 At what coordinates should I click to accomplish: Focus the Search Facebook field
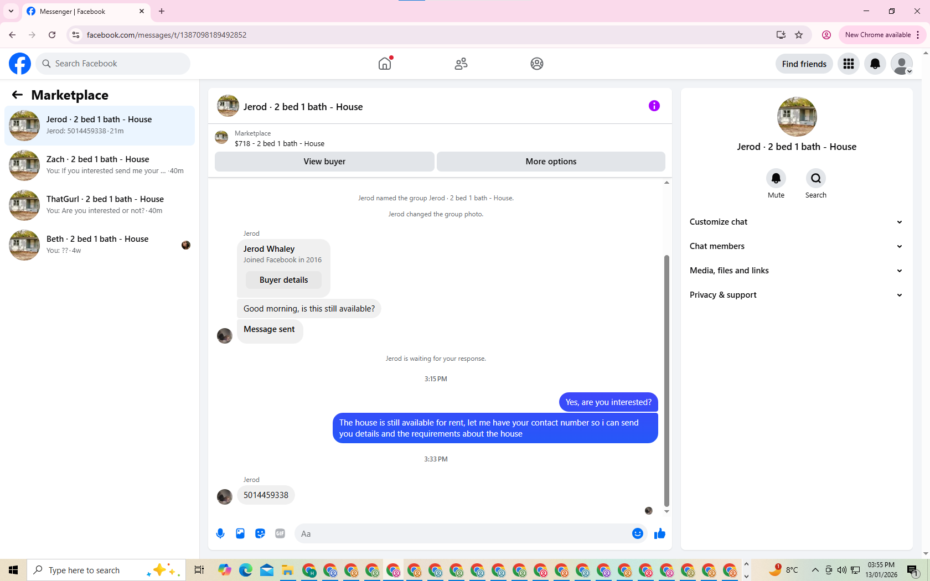[113, 64]
